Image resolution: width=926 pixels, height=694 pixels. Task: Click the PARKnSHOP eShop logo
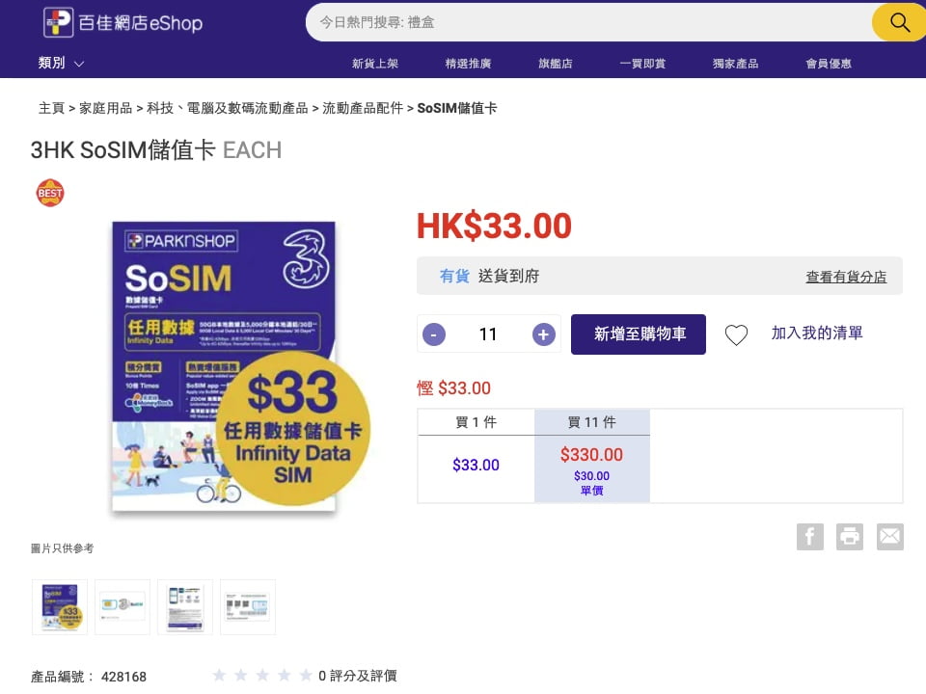pos(123,22)
